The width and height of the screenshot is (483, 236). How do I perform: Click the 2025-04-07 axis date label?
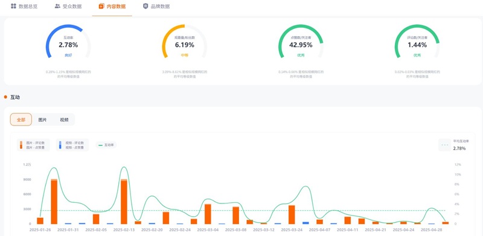320,230
